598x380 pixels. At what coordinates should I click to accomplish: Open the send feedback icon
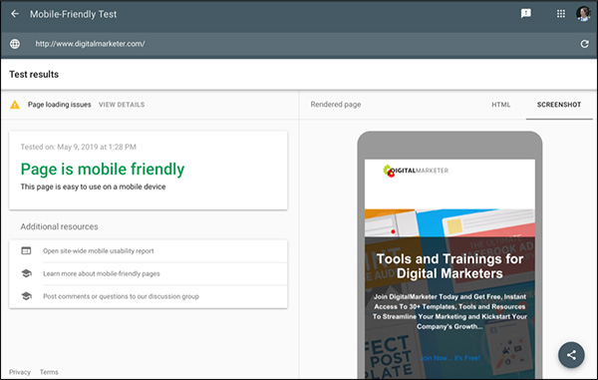[526, 14]
